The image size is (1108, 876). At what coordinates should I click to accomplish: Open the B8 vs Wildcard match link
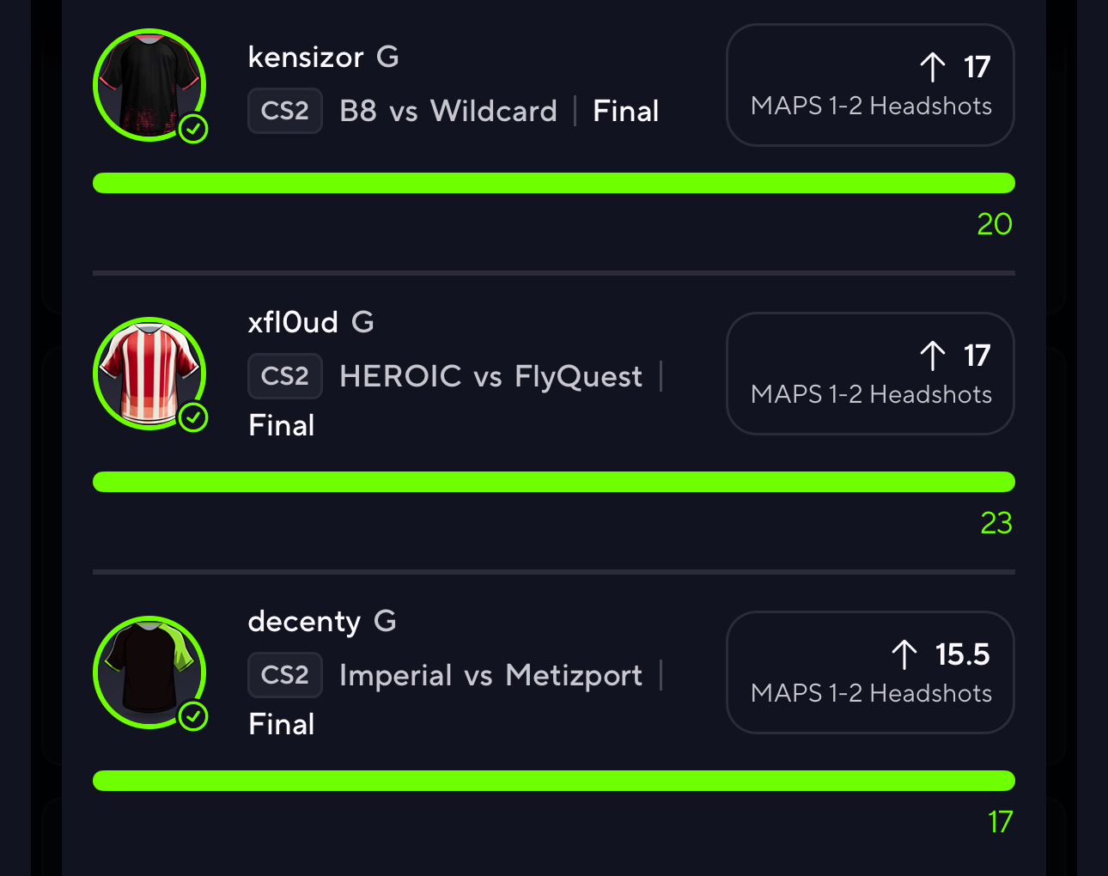pos(448,111)
